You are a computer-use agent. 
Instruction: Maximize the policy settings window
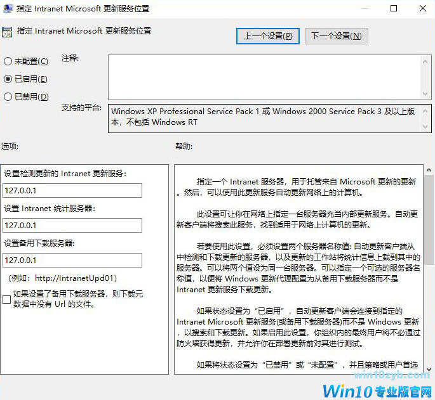393,8
